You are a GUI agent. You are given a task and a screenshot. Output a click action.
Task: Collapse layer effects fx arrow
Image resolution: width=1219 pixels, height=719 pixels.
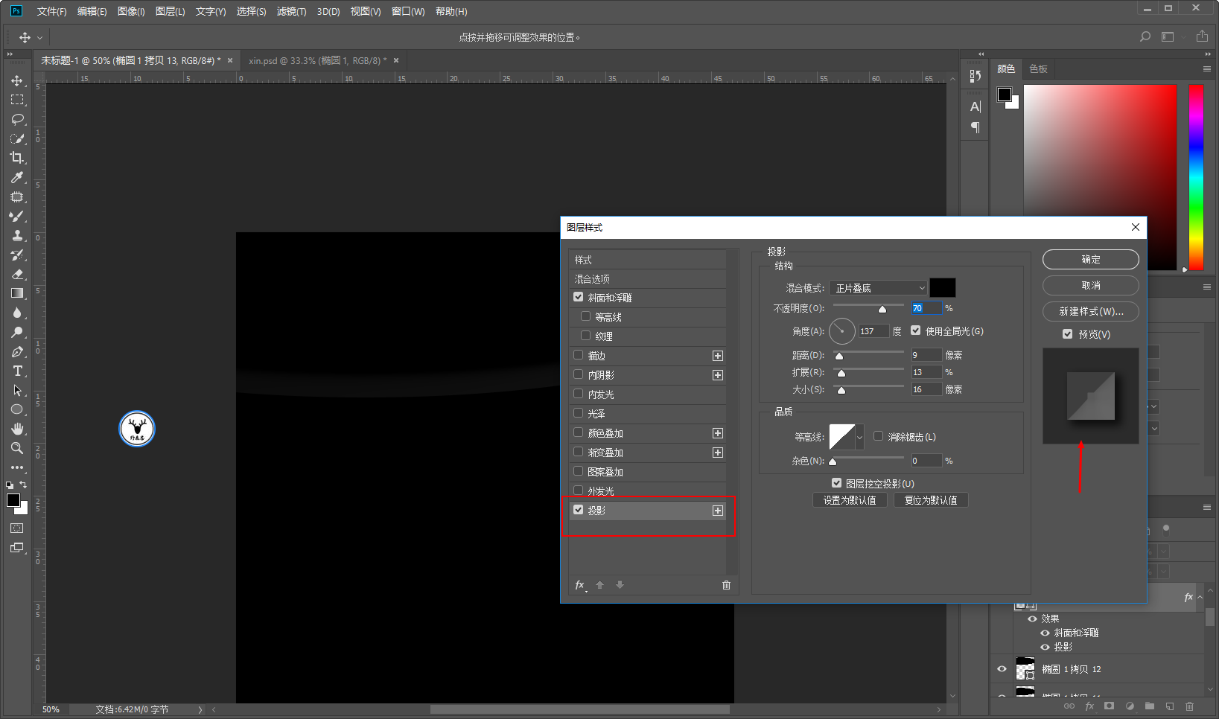[x=1200, y=597]
